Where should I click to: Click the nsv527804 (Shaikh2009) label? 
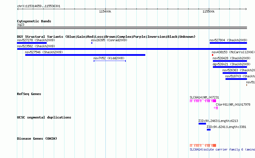coord(228,40)
